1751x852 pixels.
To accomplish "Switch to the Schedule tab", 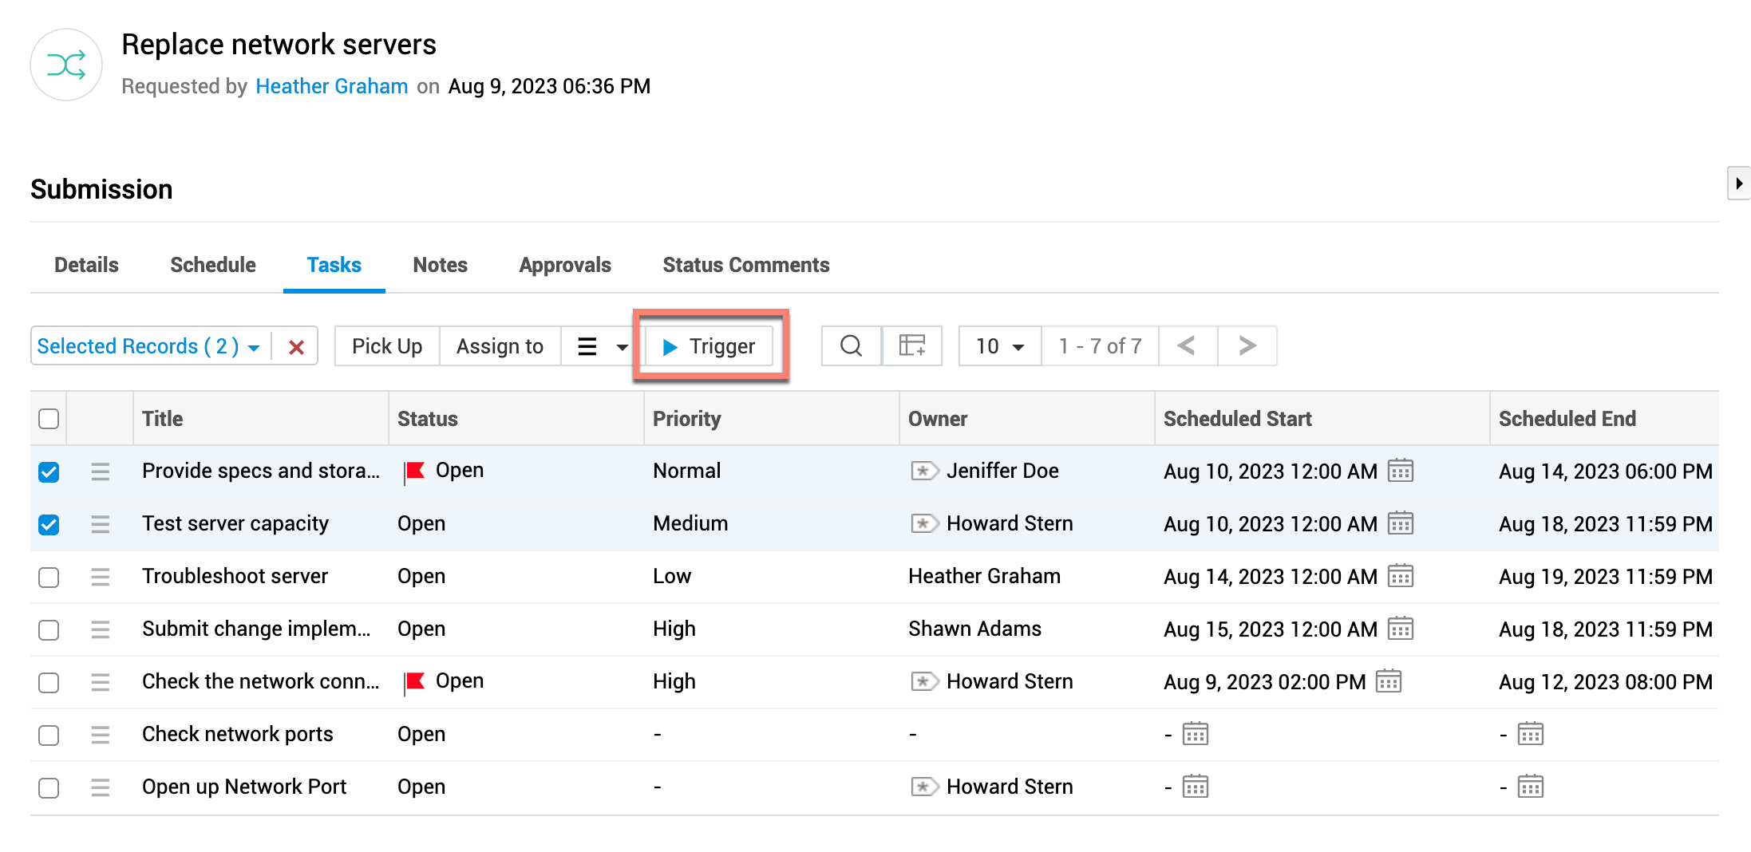I will point(213,265).
